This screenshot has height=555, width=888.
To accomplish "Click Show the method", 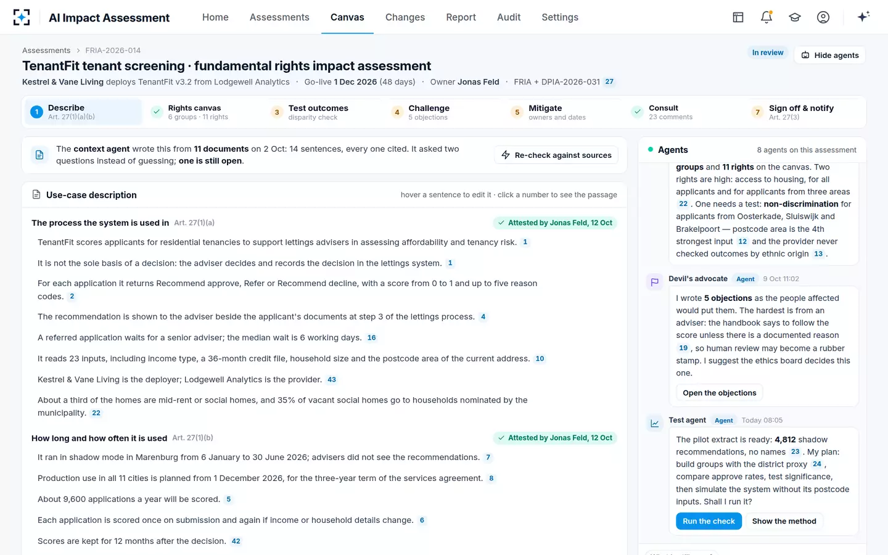I will coord(784,521).
